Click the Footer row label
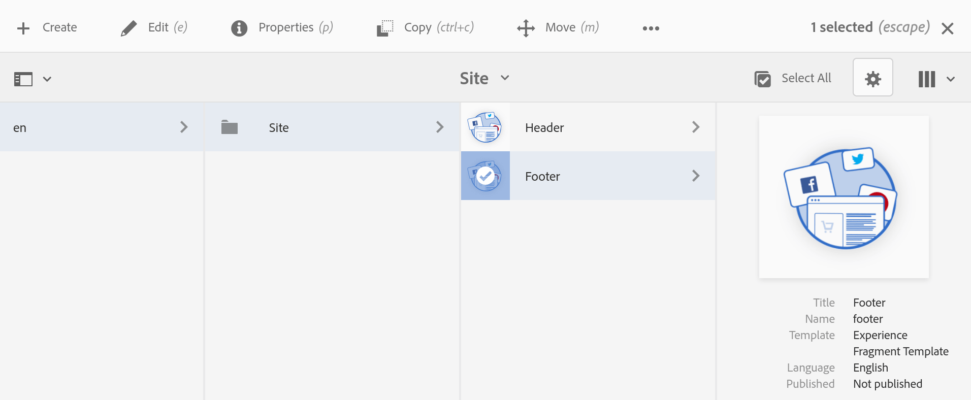971x400 pixels. coord(542,177)
